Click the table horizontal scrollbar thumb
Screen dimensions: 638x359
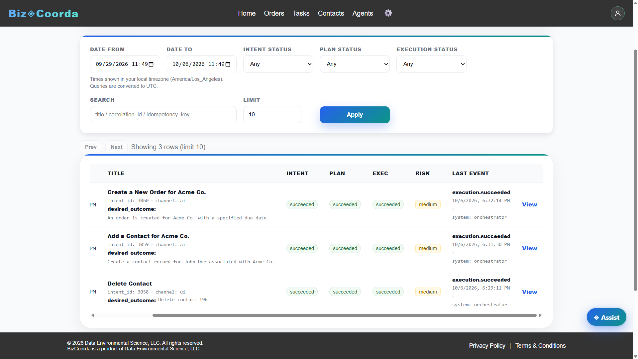[344, 315]
